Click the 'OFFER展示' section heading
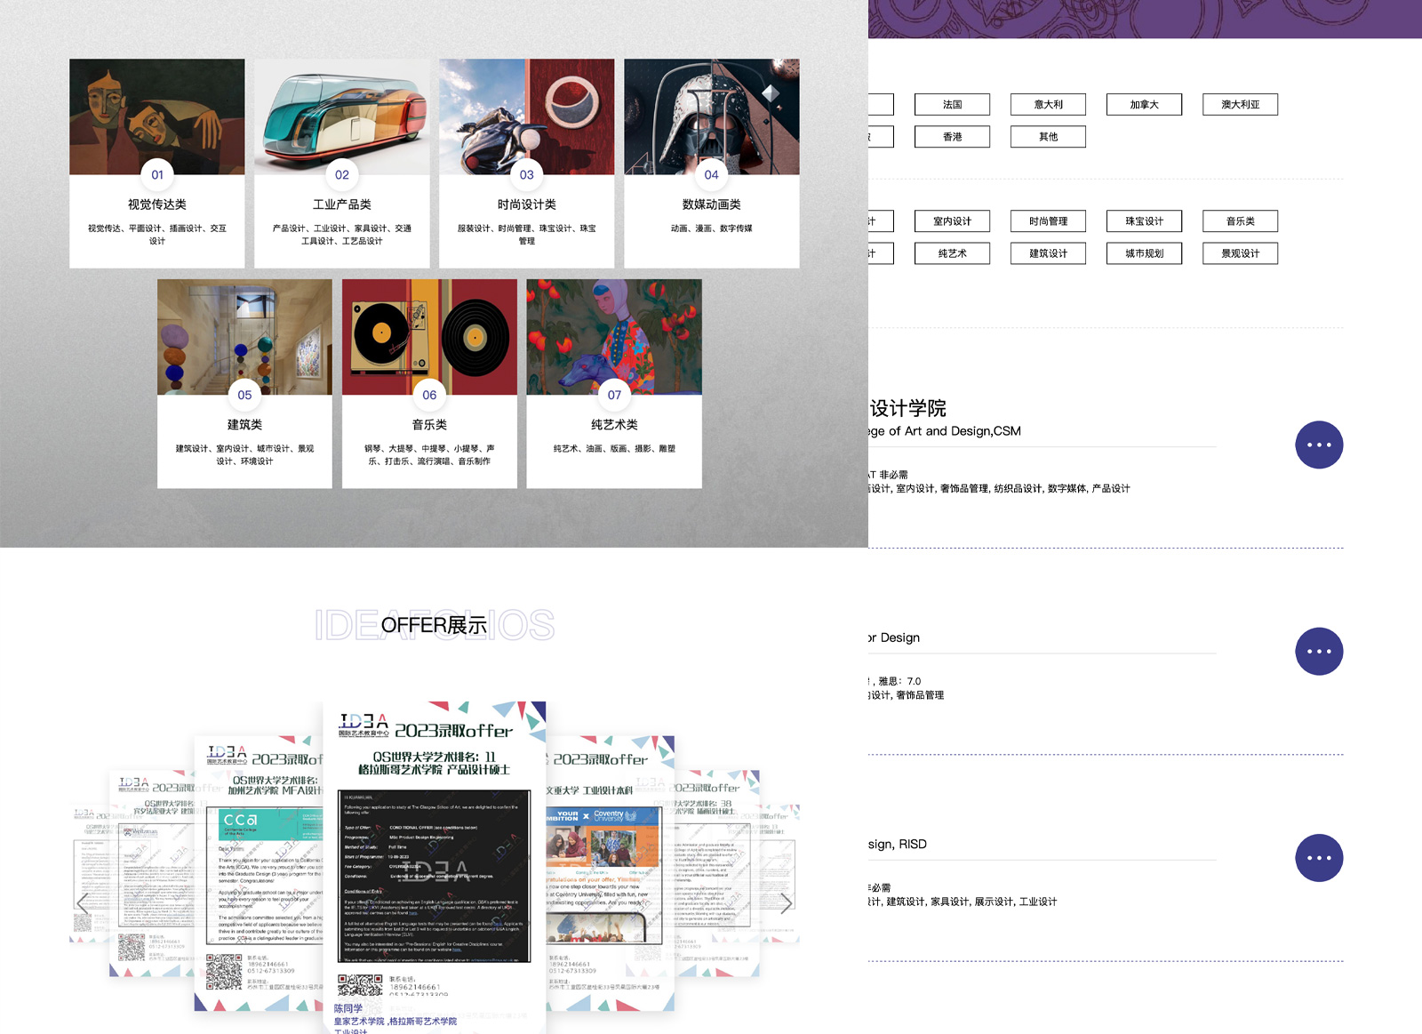1422x1034 pixels. click(434, 625)
